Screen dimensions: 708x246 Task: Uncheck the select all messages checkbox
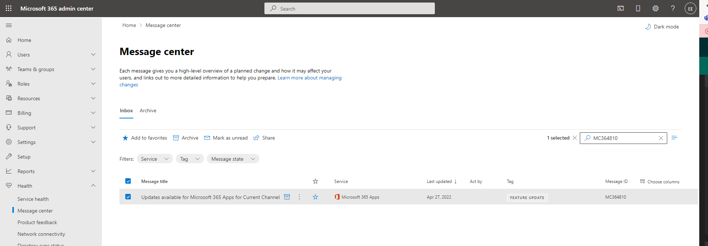pos(128,181)
